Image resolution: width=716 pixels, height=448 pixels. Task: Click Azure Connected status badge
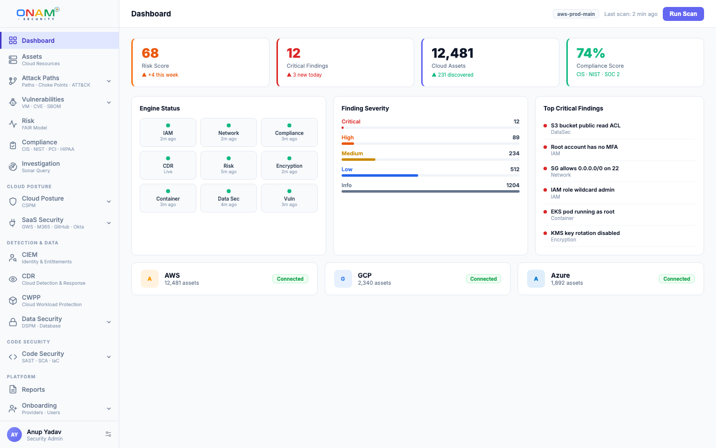click(x=677, y=279)
